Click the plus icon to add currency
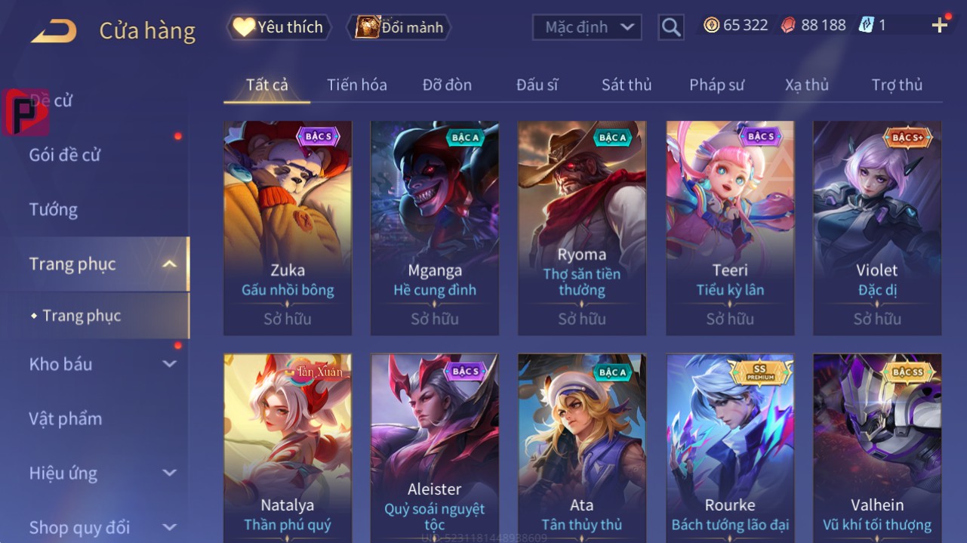The height and width of the screenshot is (543, 967). tap(939, 26)
